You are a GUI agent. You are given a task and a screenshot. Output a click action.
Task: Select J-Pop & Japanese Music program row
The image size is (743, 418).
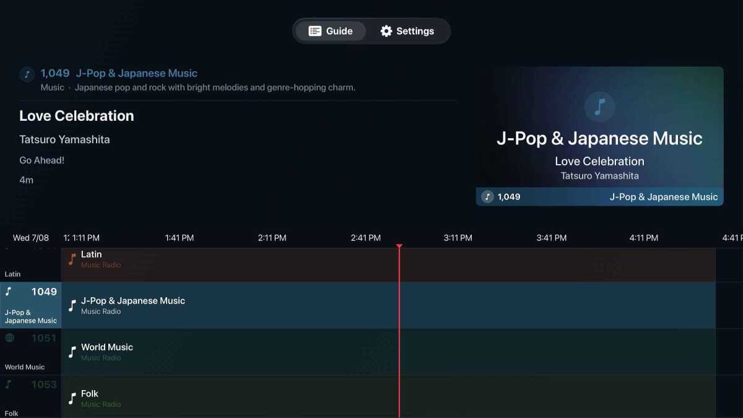click(388, 305)
